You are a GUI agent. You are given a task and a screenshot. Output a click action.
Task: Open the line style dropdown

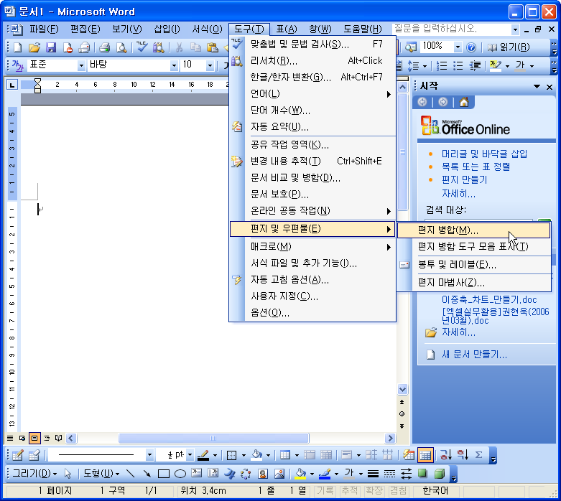(149, 455)
